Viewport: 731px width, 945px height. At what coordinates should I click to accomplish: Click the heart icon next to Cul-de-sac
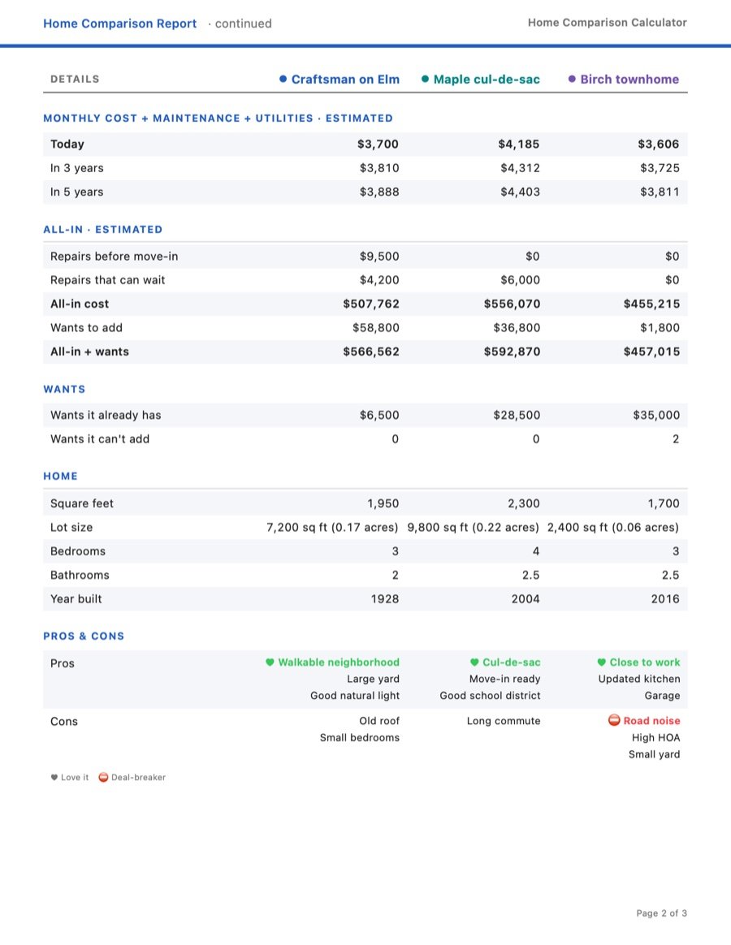click(474, 662)
